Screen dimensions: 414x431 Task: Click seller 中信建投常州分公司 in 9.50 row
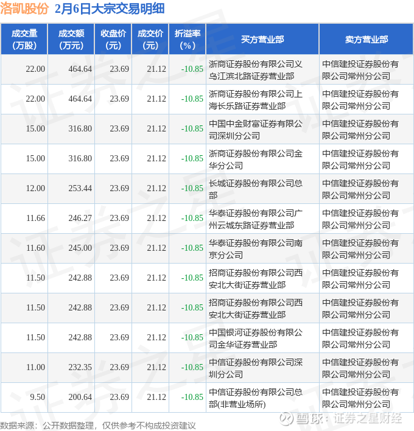click(x=360, y=398)
